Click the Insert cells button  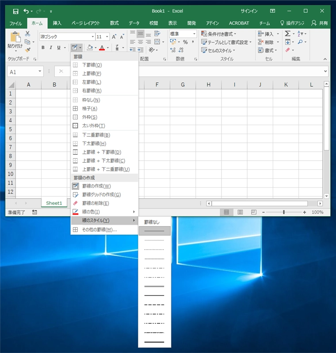pos(266,34)
